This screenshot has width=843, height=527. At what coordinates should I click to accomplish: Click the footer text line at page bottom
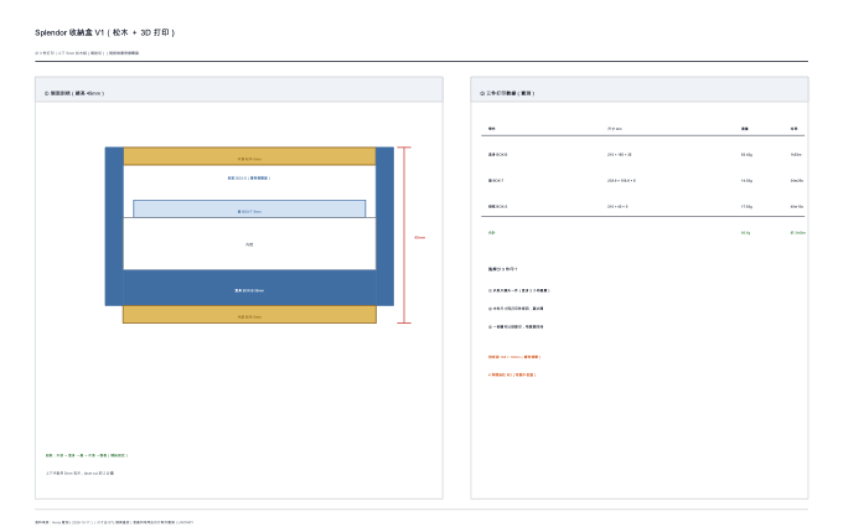(x=114, y=522)
